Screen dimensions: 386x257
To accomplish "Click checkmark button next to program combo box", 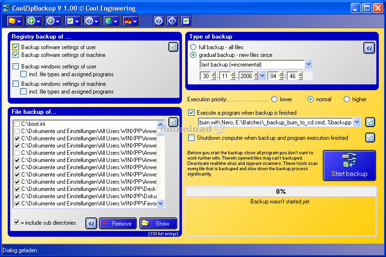I will pyautogui.click(x=370, y=122).
